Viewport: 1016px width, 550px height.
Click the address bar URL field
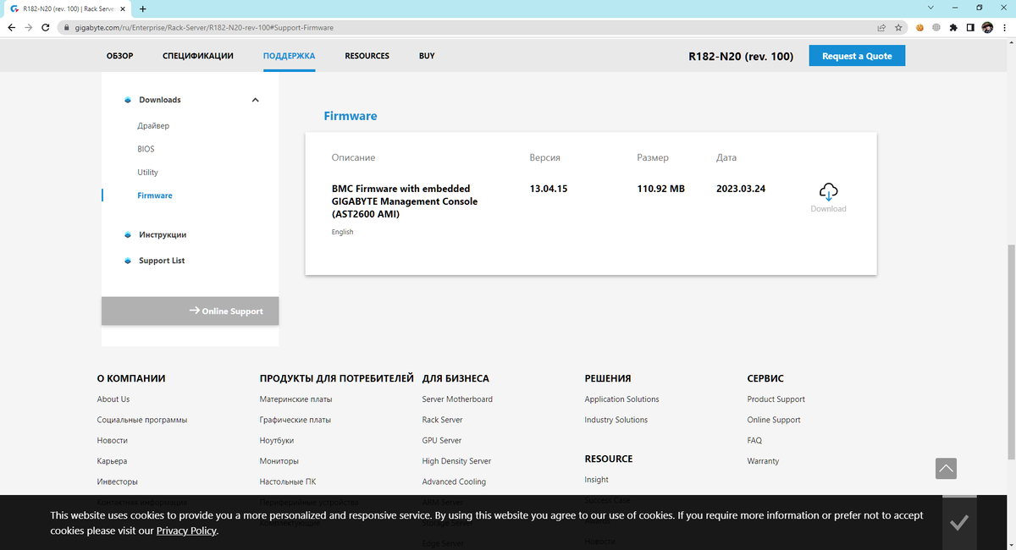click(466, 27)
